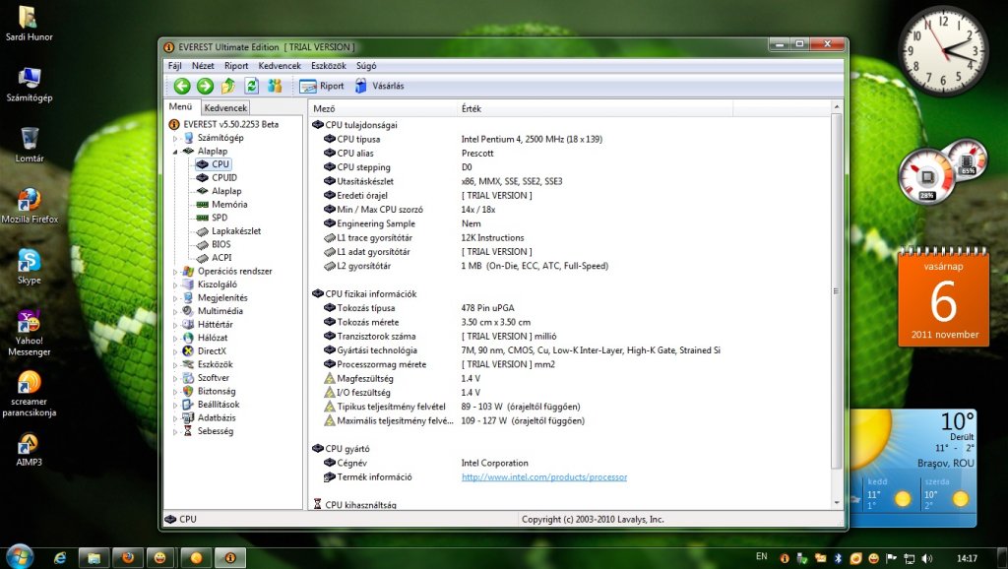Open the intel.com products processor link
This screenshot has width=1008, height=569.
click(x=543, y=477)
